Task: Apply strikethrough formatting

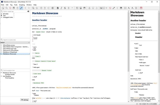Action: click(65, 8)
